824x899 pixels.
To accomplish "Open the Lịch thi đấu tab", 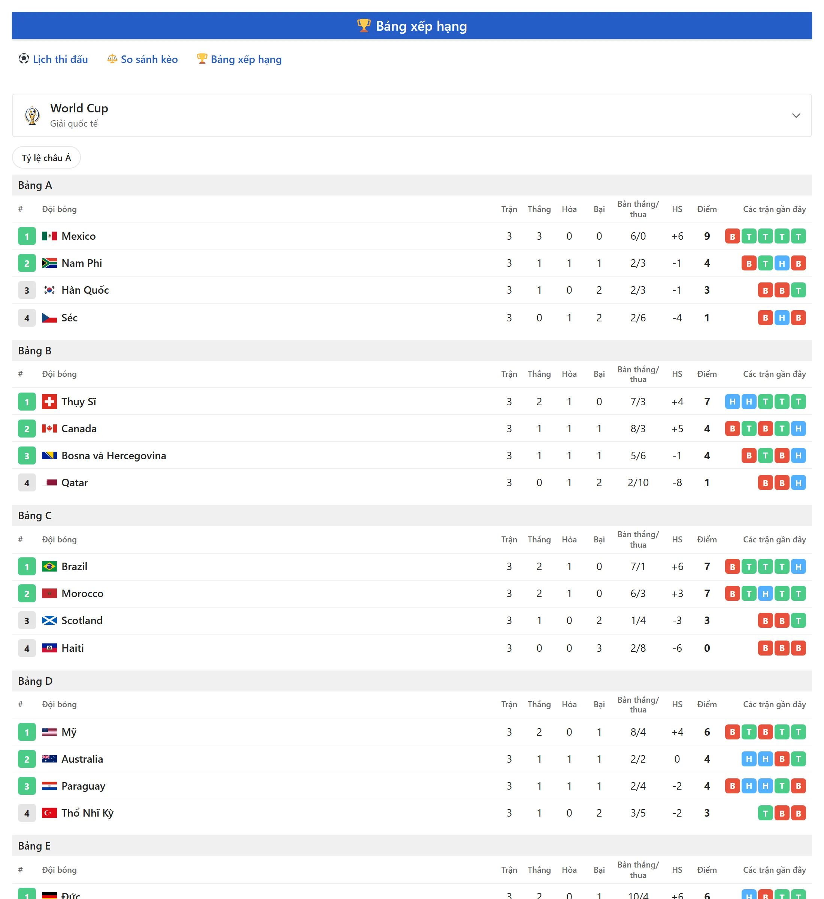I will [53, 59].
